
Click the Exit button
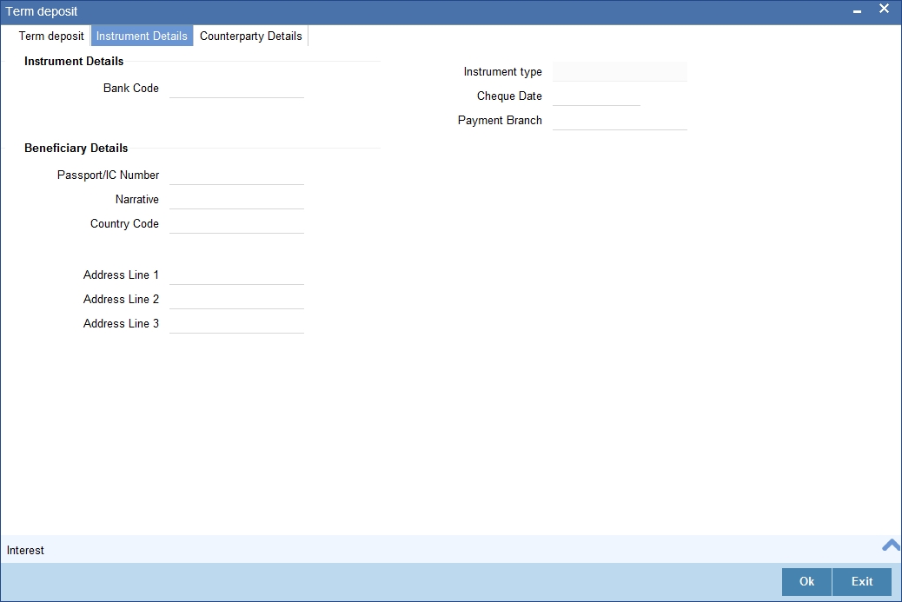click(x=862, y=581)
